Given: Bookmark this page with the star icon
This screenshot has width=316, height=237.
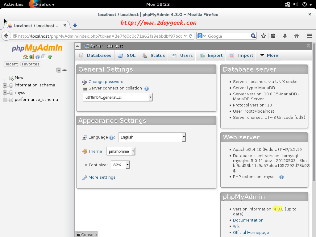Looking at the screenshot, I should 264,36.
